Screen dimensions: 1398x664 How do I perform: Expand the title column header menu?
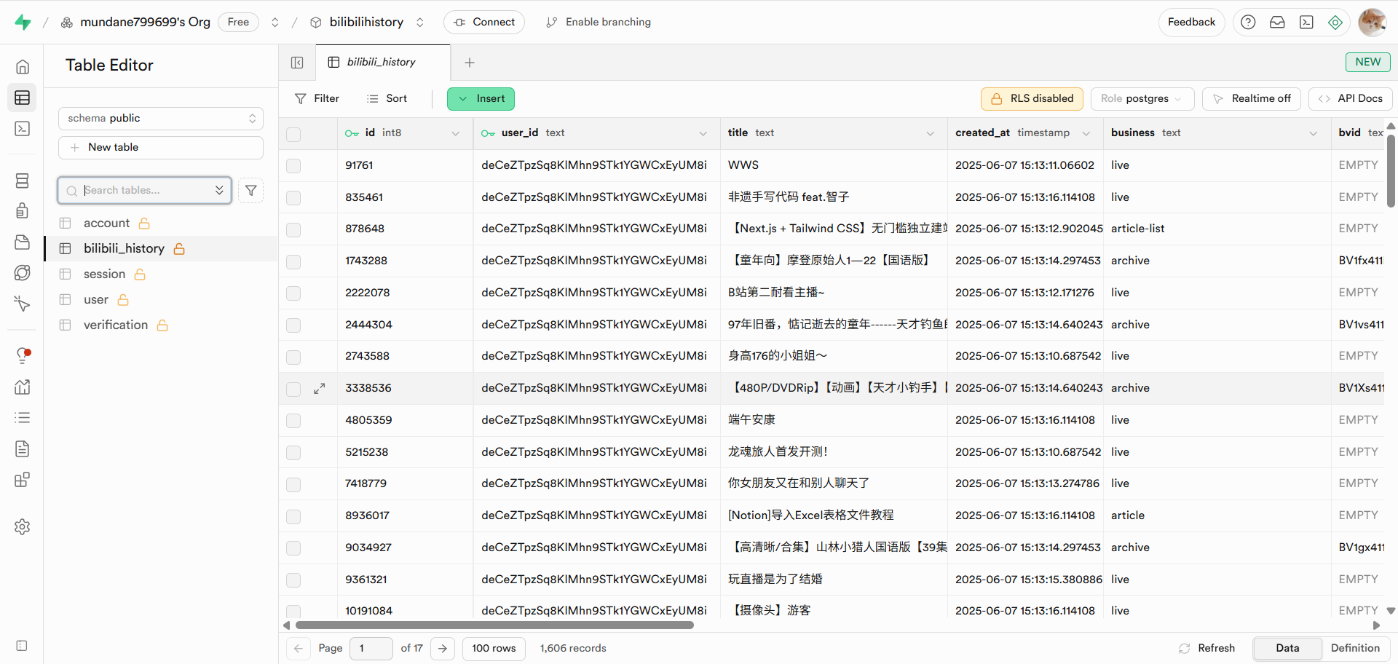930,133
